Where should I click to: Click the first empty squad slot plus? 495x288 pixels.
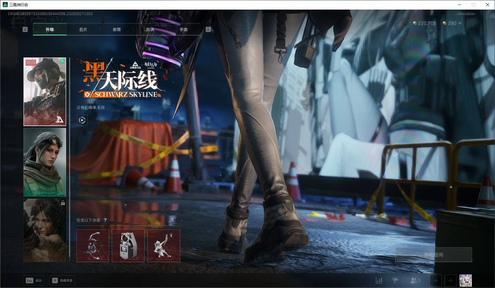(x=435, y=281)
